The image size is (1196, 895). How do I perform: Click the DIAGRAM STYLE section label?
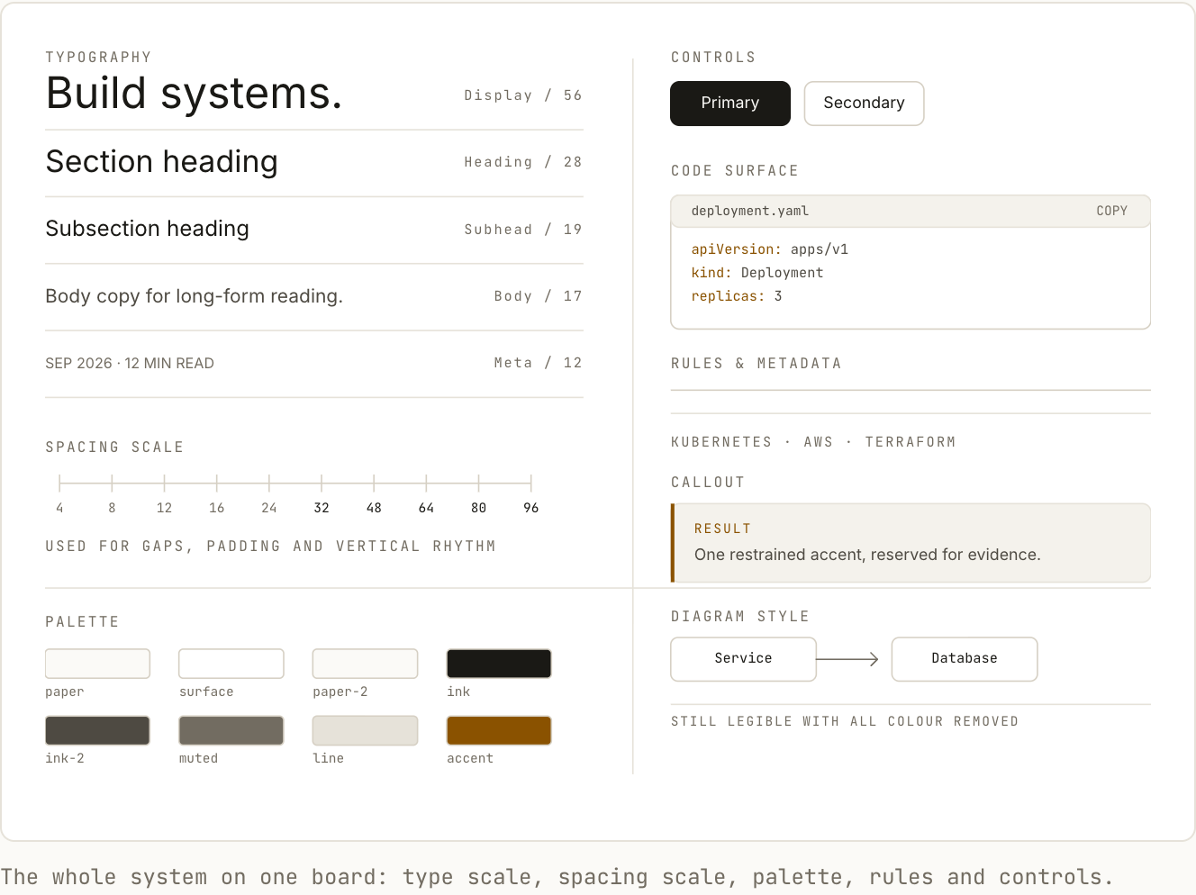pyautogui.click(x=740, y=617)
